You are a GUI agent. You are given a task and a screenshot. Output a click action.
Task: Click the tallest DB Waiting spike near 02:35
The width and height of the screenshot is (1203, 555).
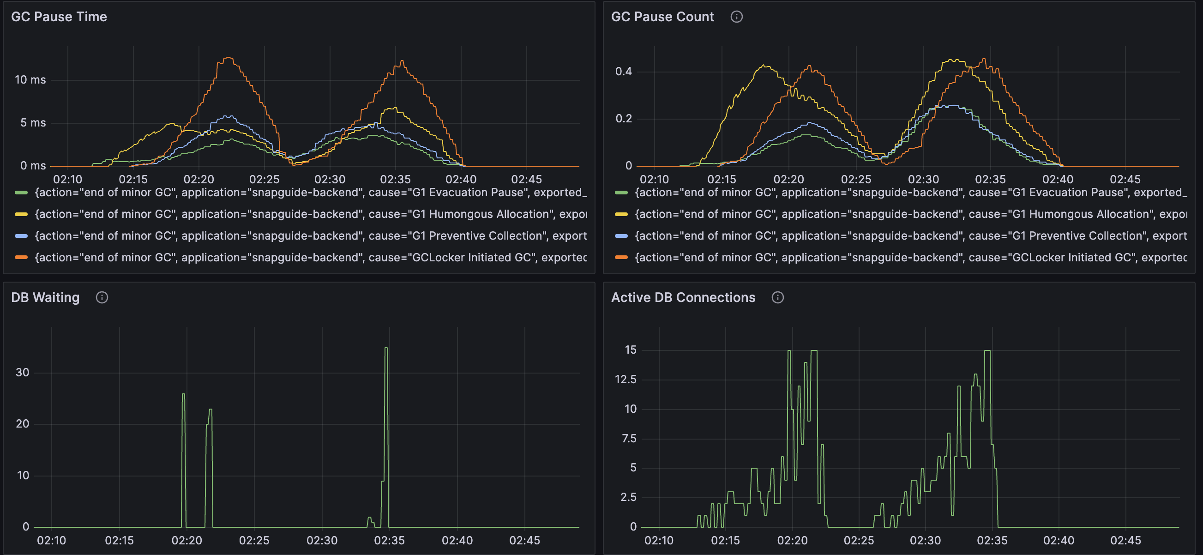pyautogui.click(x=386, y=349)
